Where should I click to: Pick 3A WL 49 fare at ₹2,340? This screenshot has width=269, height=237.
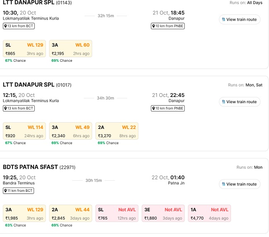70,131
